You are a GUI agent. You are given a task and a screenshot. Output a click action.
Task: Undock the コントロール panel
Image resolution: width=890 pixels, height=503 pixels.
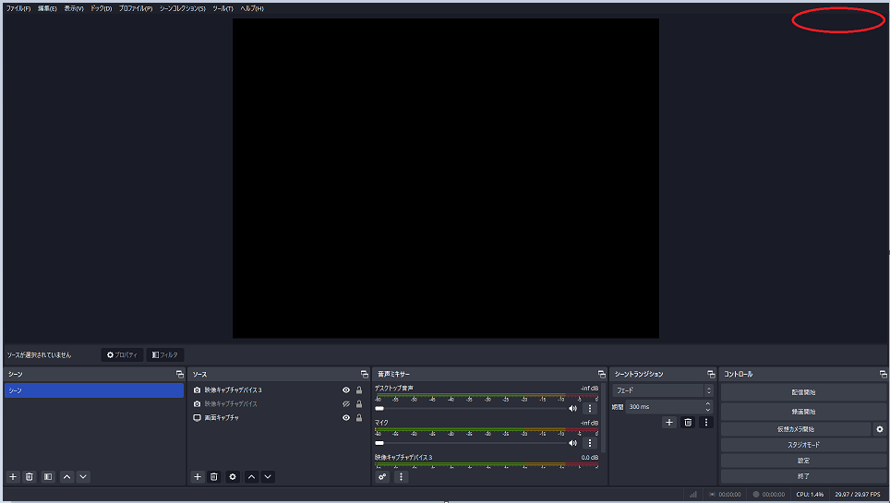(x=884, y=374)
